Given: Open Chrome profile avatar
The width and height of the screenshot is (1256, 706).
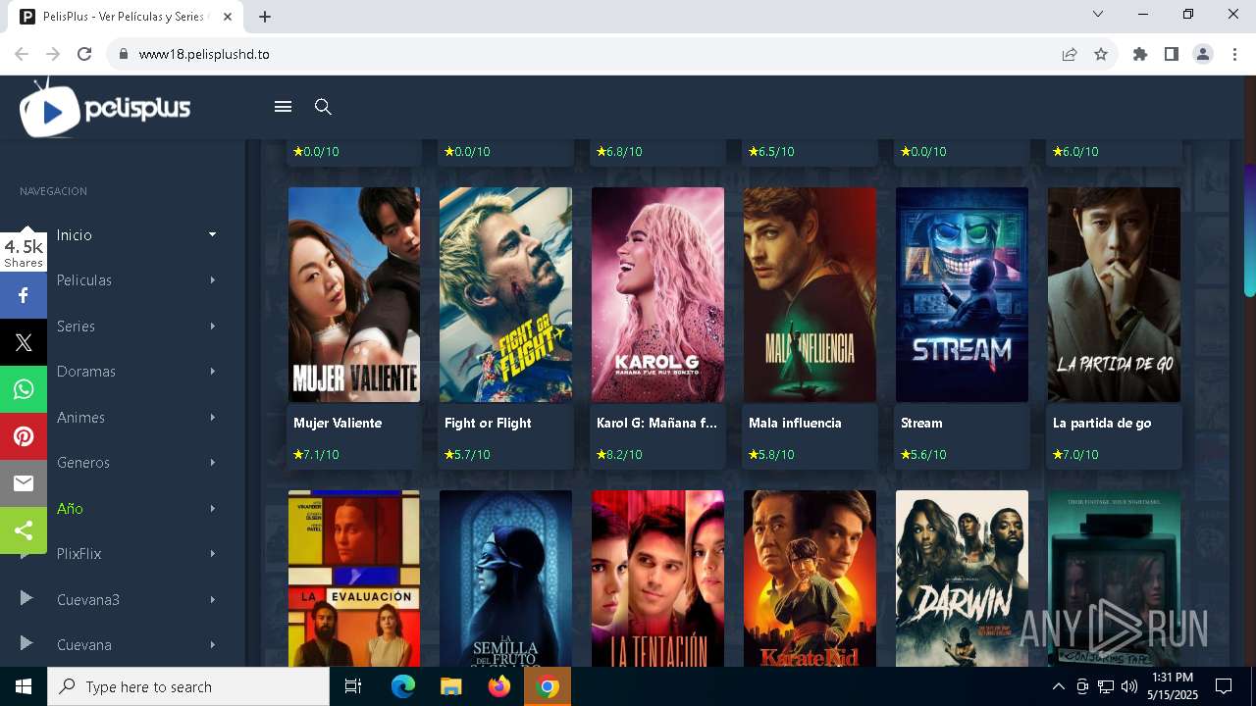Looking at the screenshot, I should pos(1203,54).
